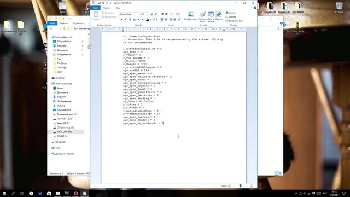The height and width of the screenshot is (197, 350).
Task: Open the Store icon on taskbar
Action: (49, 193)
